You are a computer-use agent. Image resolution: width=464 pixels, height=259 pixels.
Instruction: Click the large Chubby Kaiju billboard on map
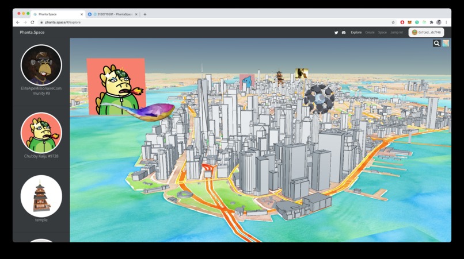(116, 86)
